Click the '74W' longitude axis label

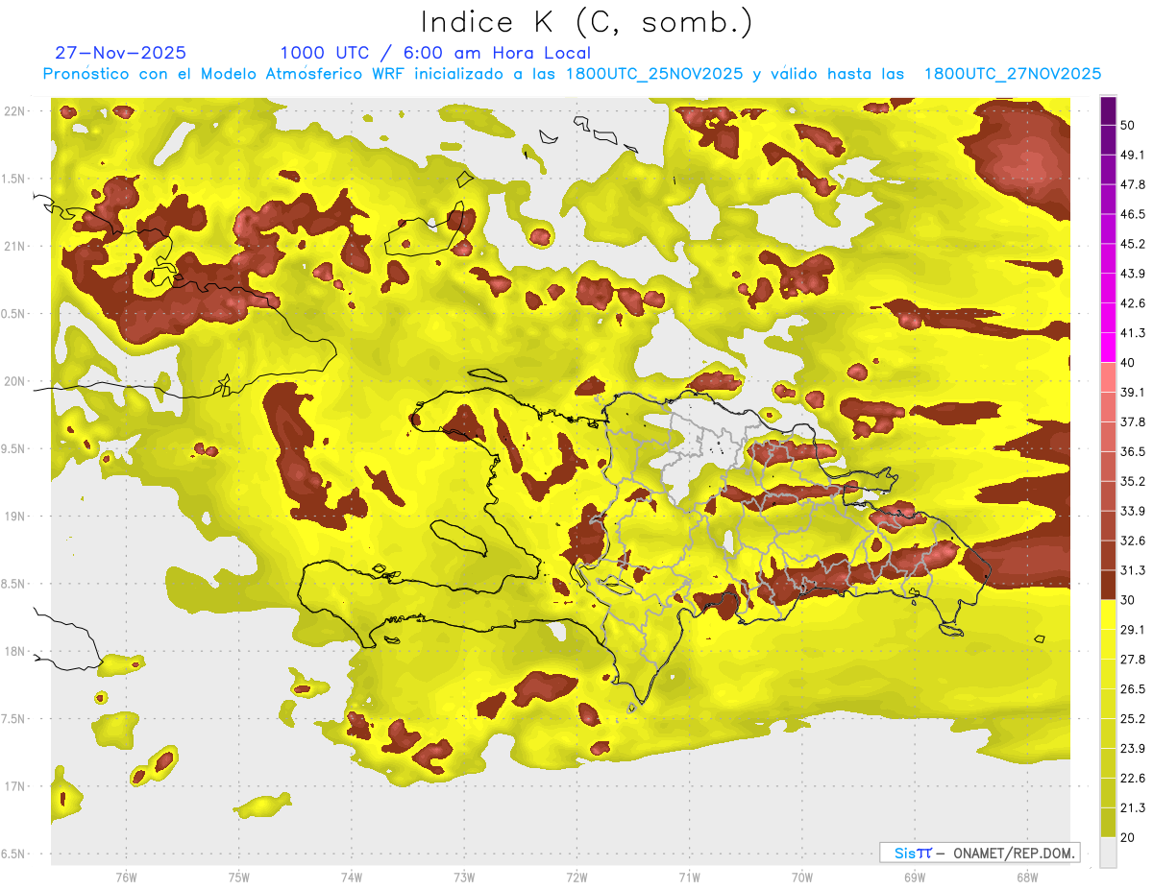(351, 878)
